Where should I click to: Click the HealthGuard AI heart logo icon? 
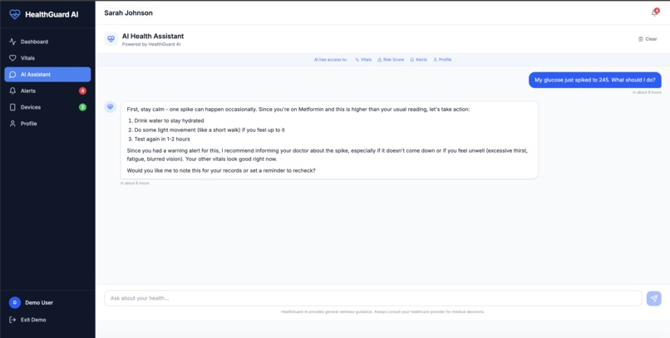(x=14, y=14)
